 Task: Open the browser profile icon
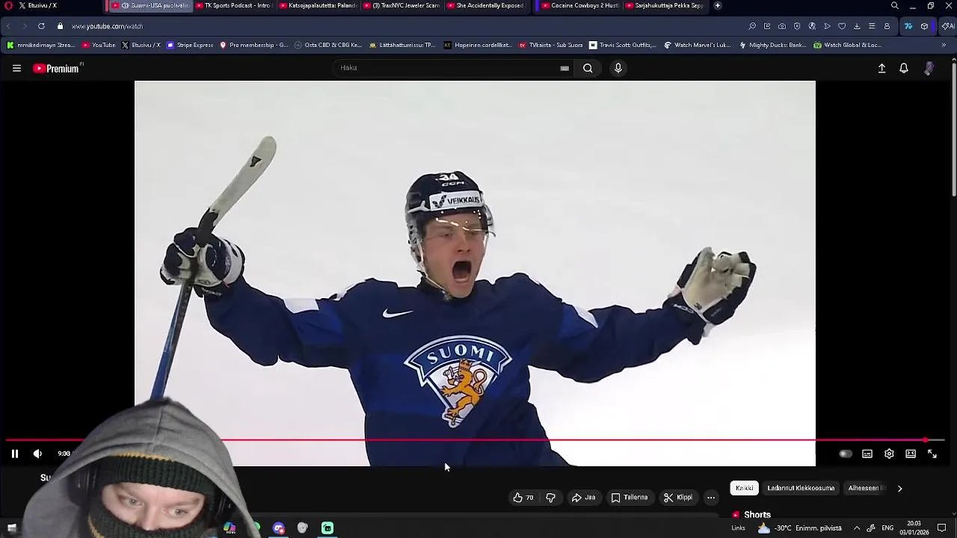[887, 26]
